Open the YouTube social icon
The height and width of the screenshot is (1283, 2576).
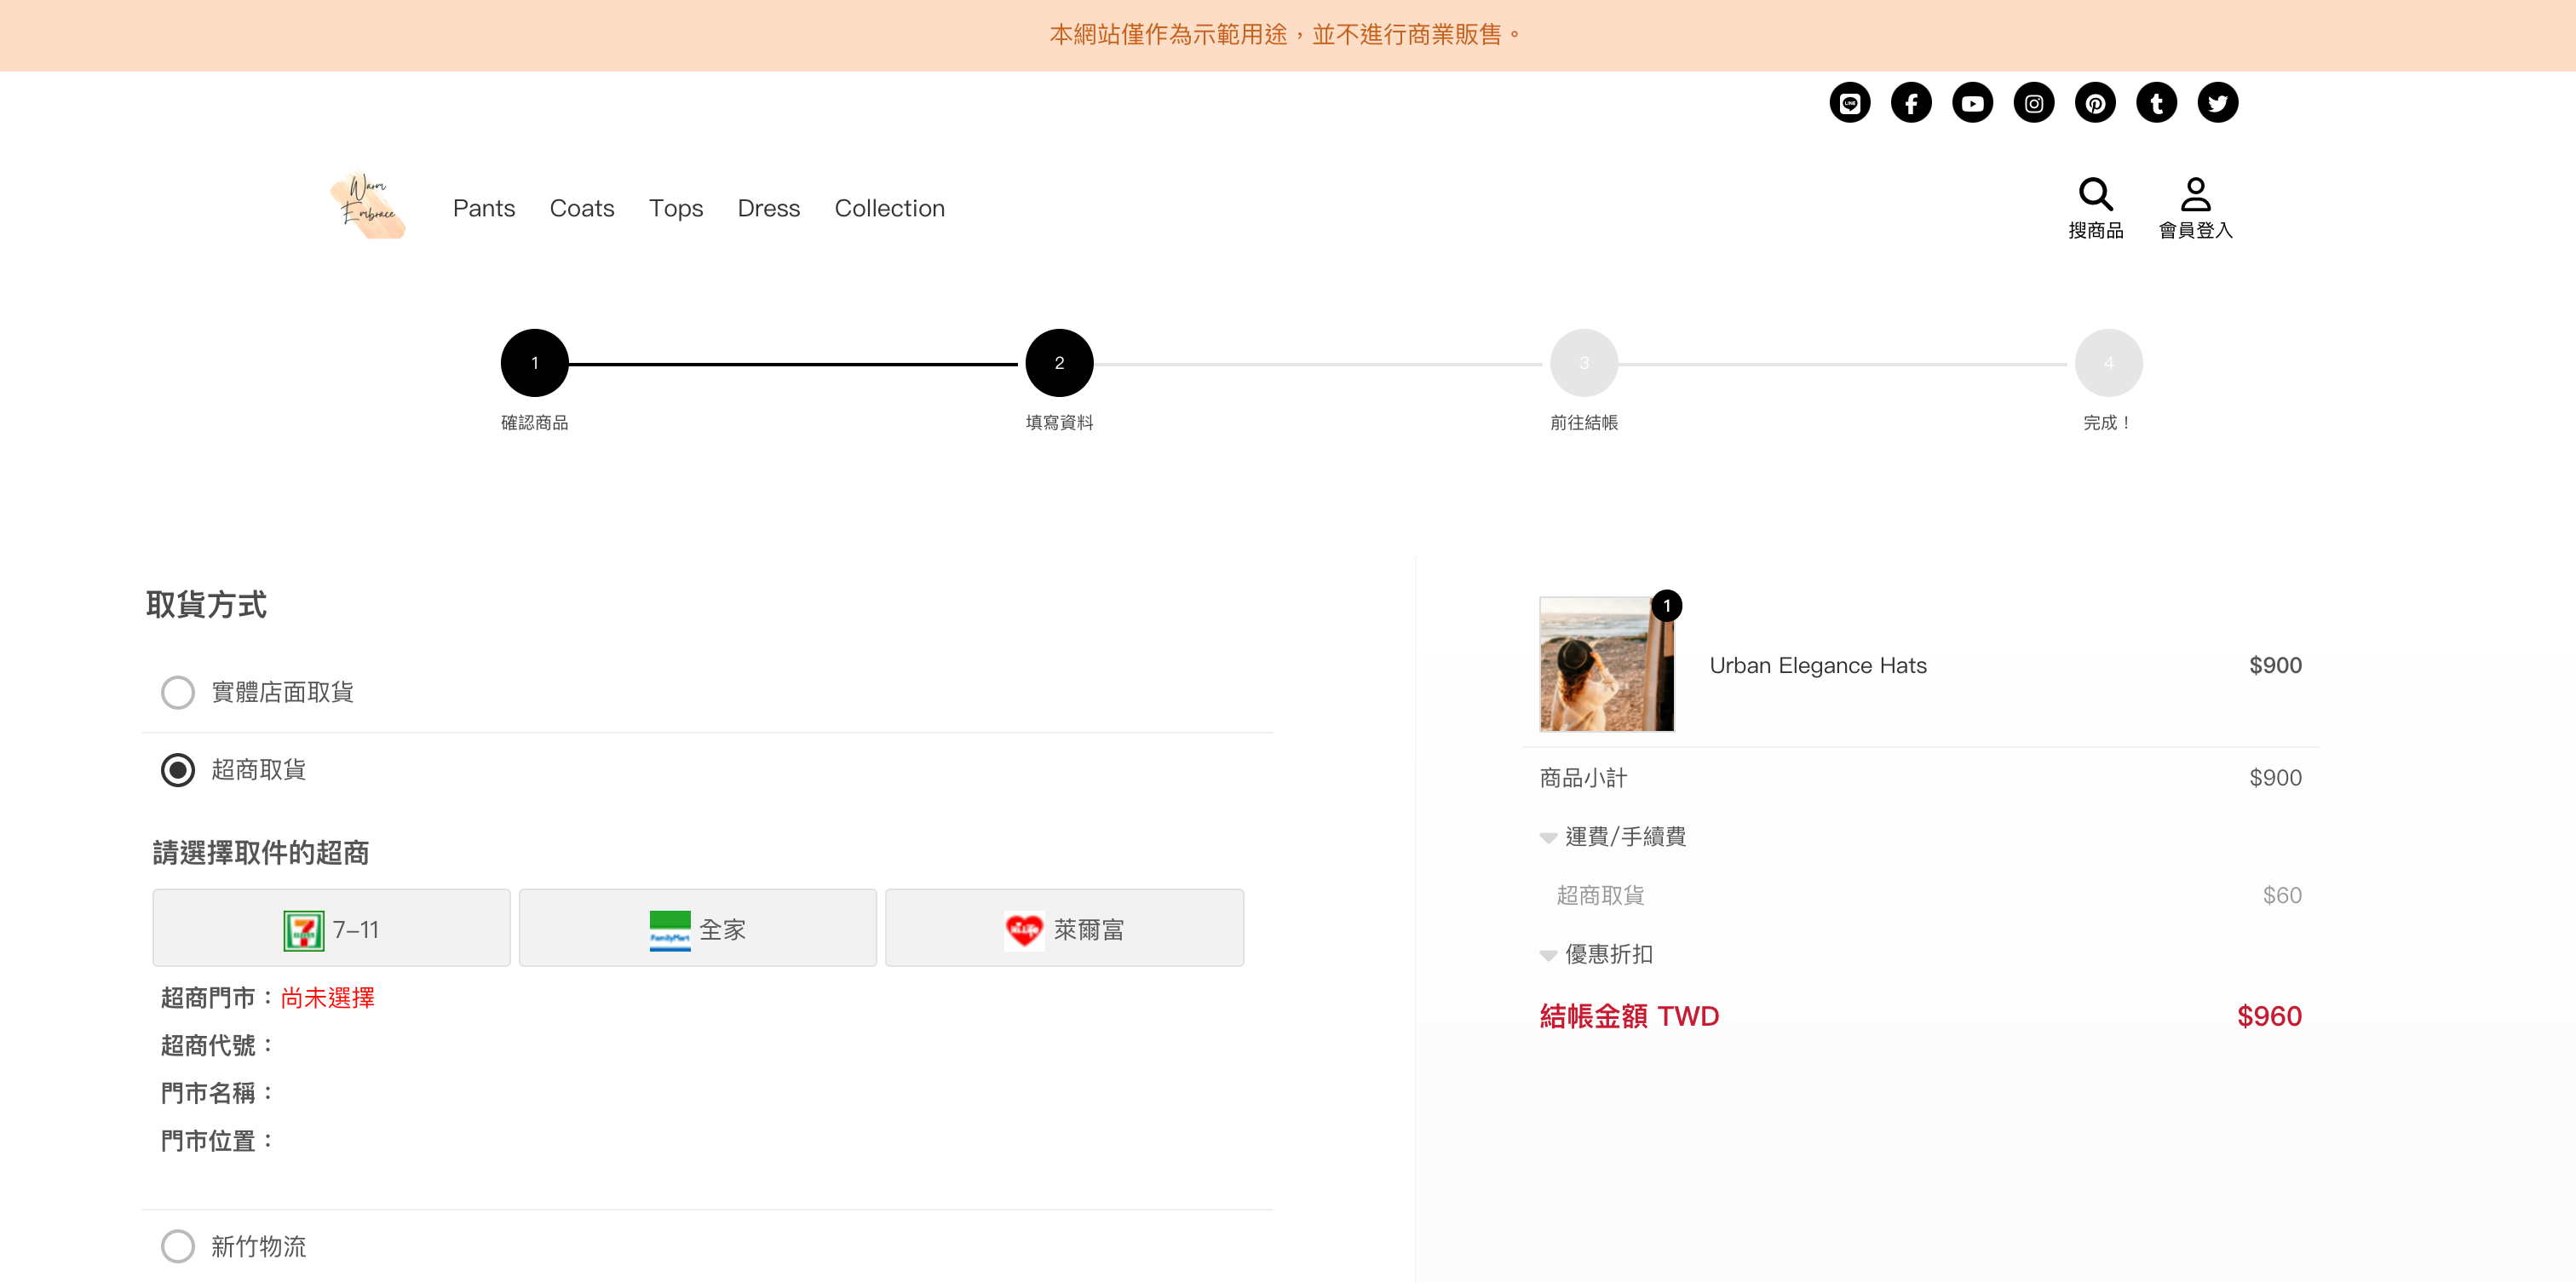pos(1971,103)
